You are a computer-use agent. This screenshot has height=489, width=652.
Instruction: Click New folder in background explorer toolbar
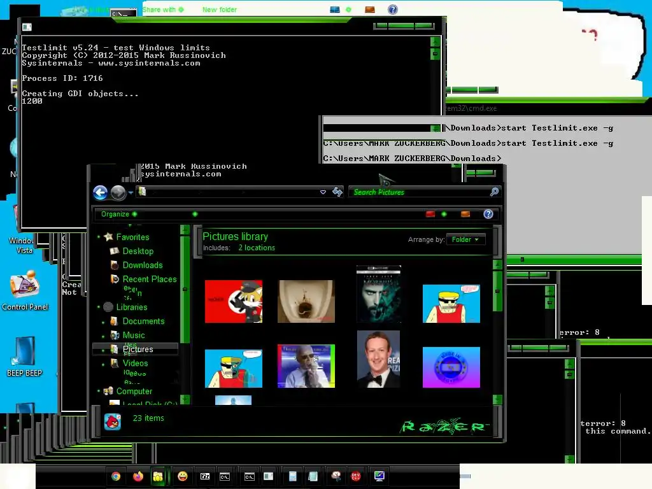[220, 10]
